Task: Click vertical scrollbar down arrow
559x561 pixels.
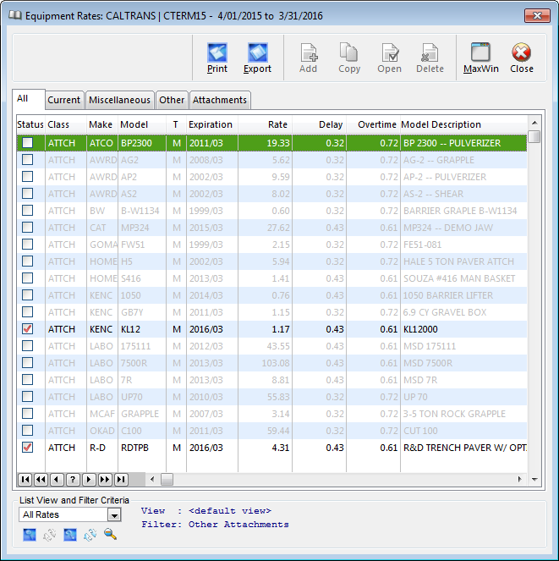Action: tap(534, 480)
